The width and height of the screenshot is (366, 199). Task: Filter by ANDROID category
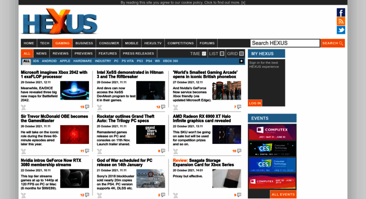point(49,61)
